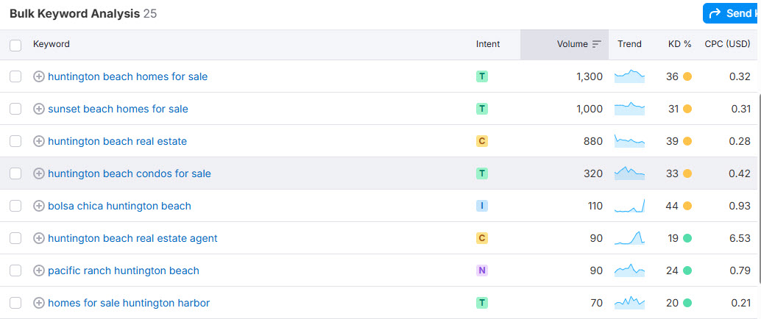Check the box for bolsa chica huntington beach
Screen dimensions: 761x319
(15, 206)
